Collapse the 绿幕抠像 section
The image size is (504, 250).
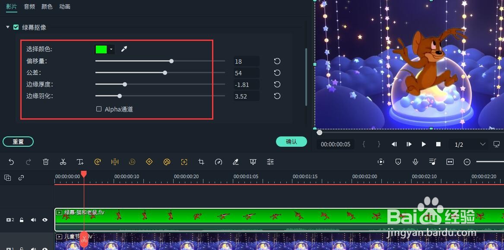8,27
